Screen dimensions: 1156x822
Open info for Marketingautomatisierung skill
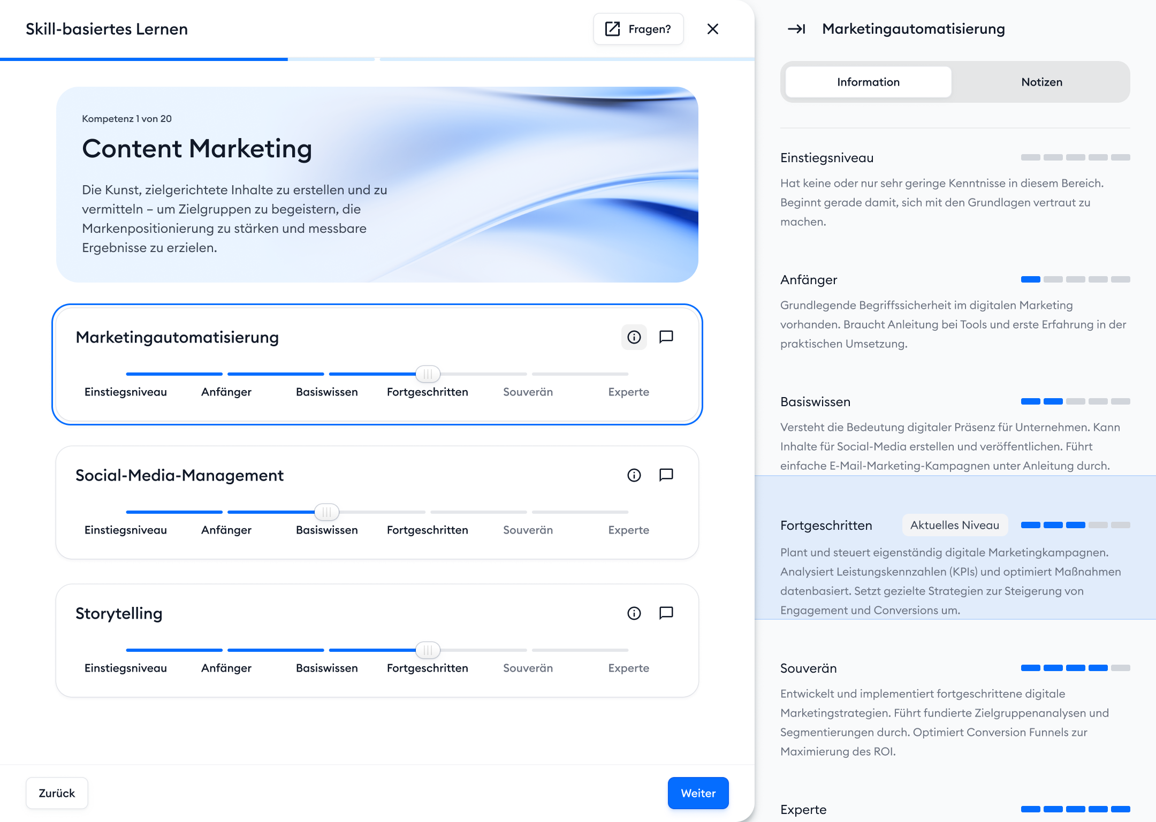[x=634, y=337]
